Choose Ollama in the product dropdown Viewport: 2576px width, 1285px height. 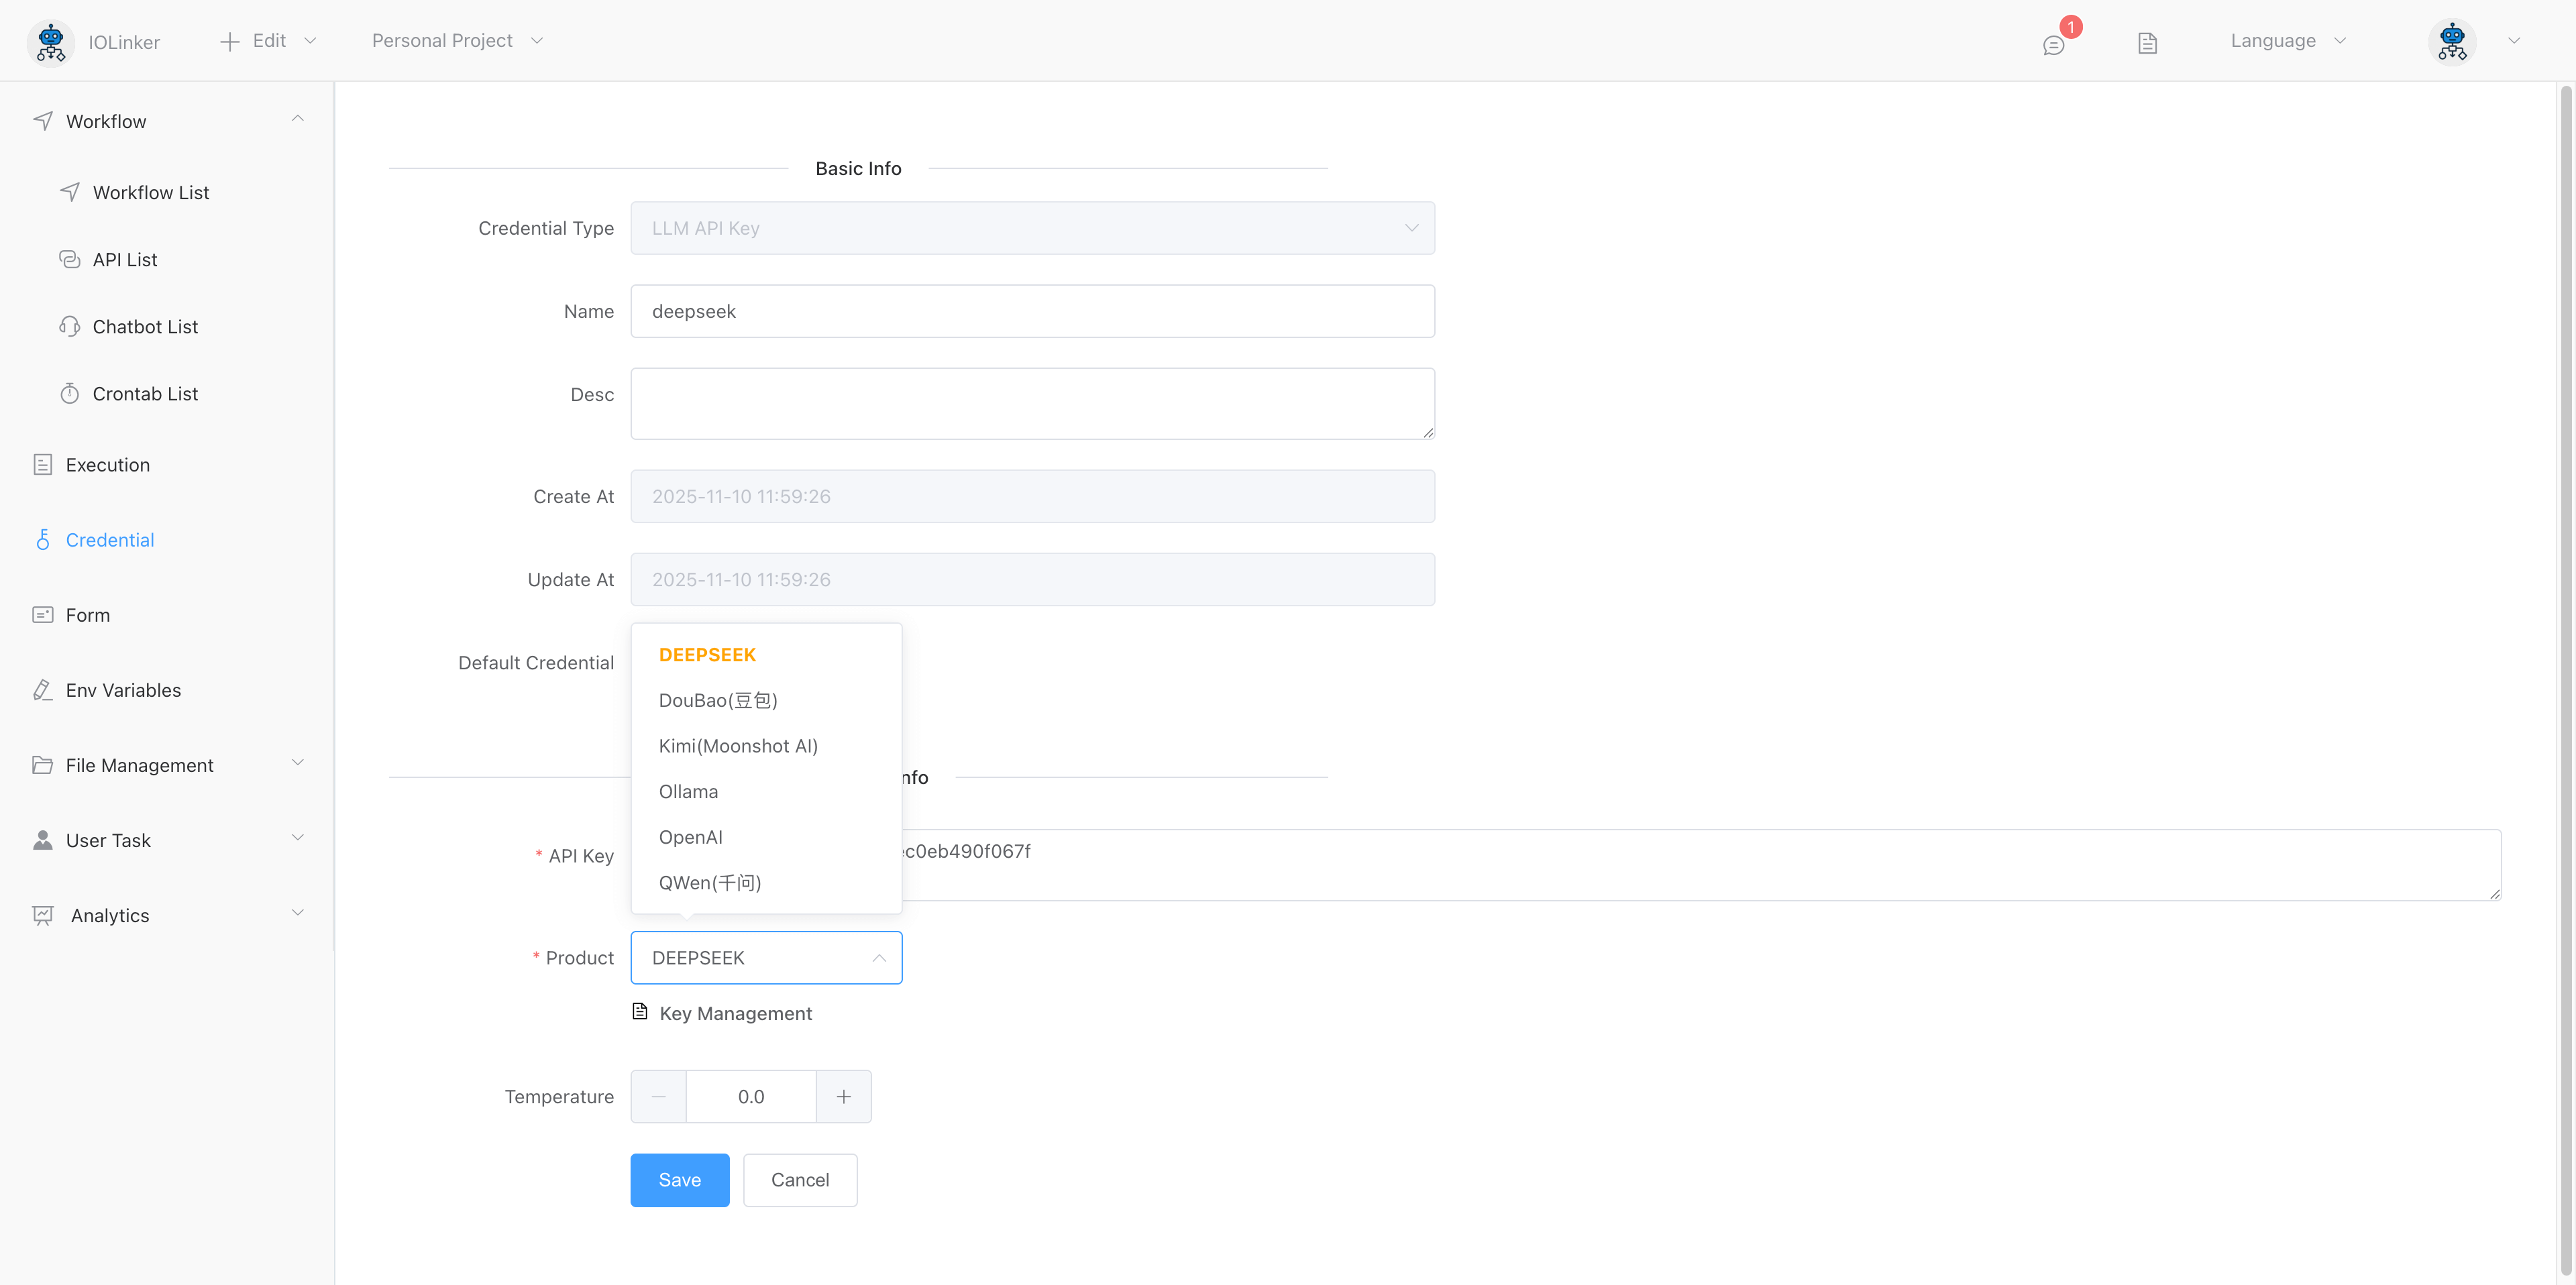pyautogui.click(x=688, y=791)
